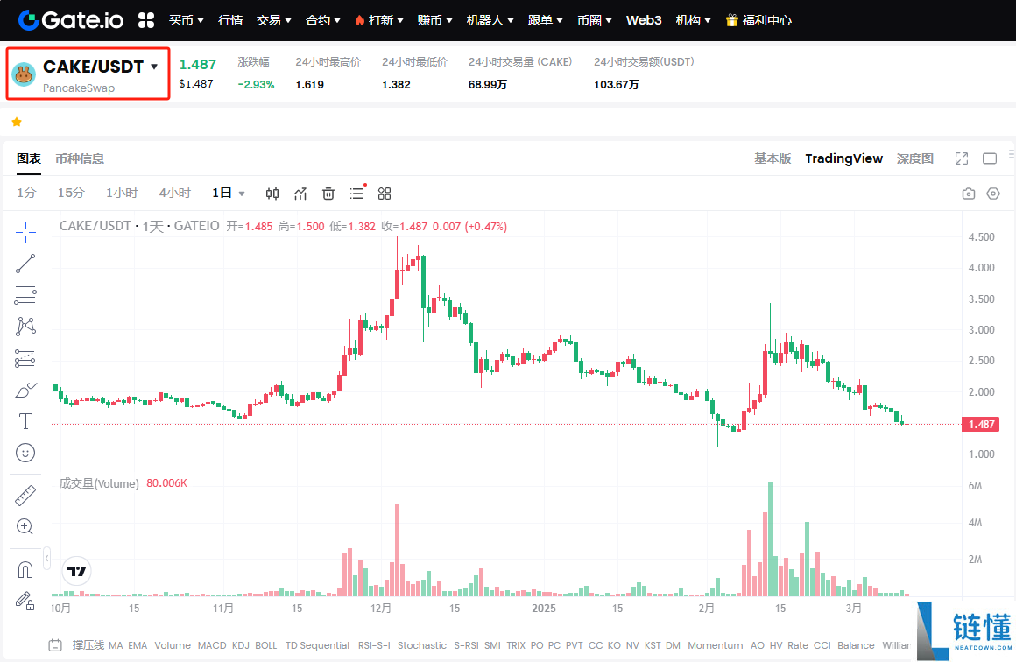Select the brush drawing tool
The height and width of the screenshot is (662, 1016).
(25, 390)
